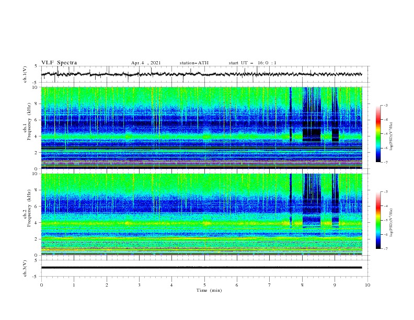The height and width of the screenshot is (320, 414).
Task: Click the wide dark dropout band in ch.1 spectrogram
Action: click(312, 115)
